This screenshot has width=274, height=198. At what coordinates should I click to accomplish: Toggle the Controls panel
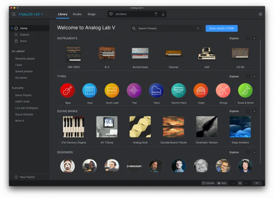coord(208,183)
